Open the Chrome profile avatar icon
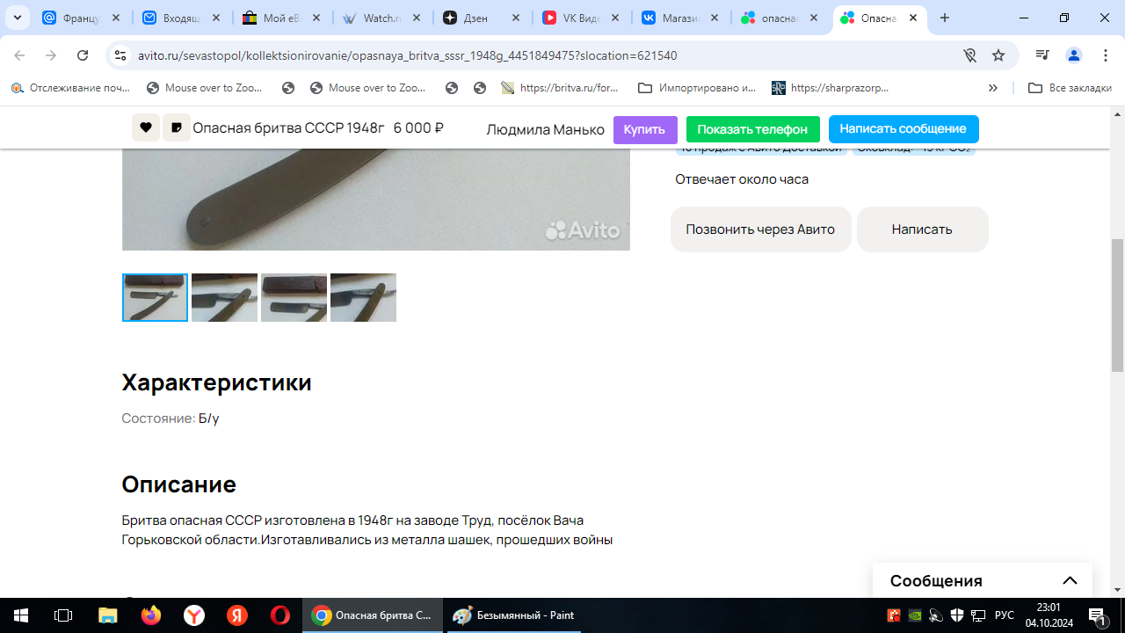The height and width of the screenshot is (633, 1125). 1074,55
